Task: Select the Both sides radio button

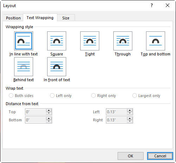Action: [x=11, y=96]
